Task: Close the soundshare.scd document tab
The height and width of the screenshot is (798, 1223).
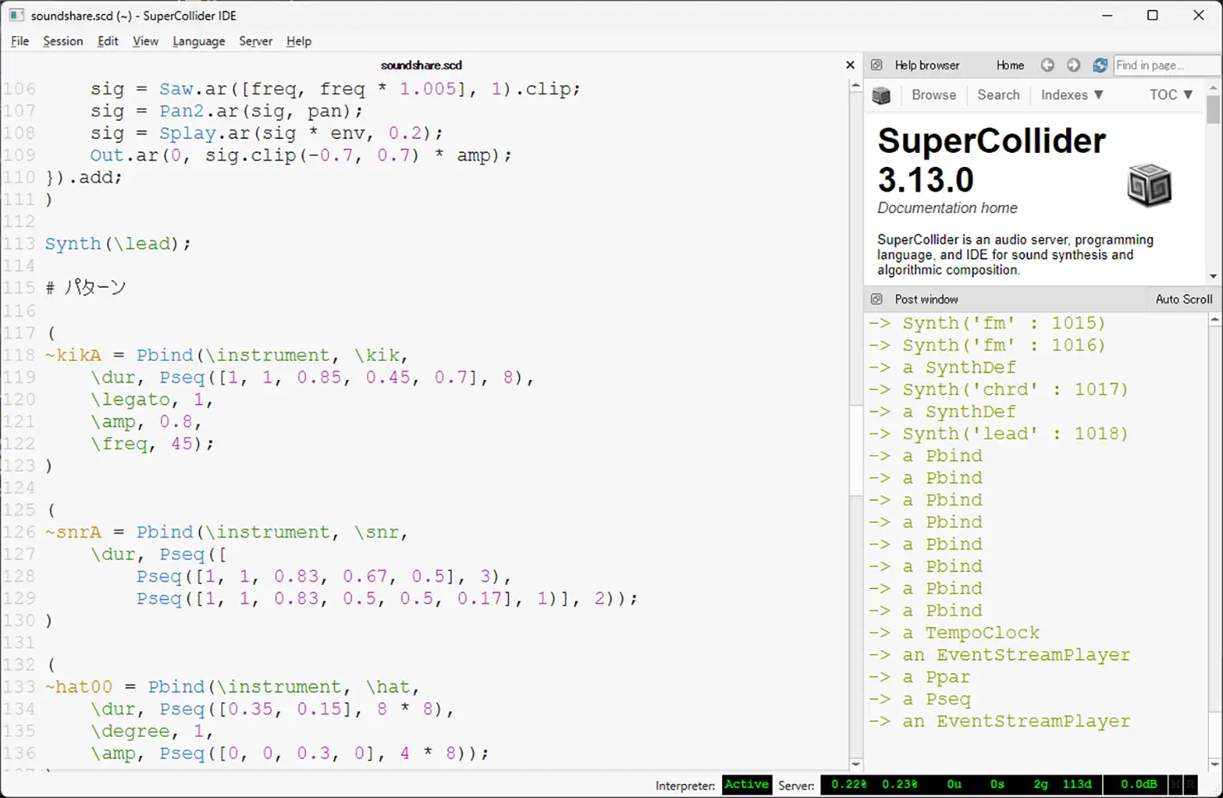Action: coord(850,64)
